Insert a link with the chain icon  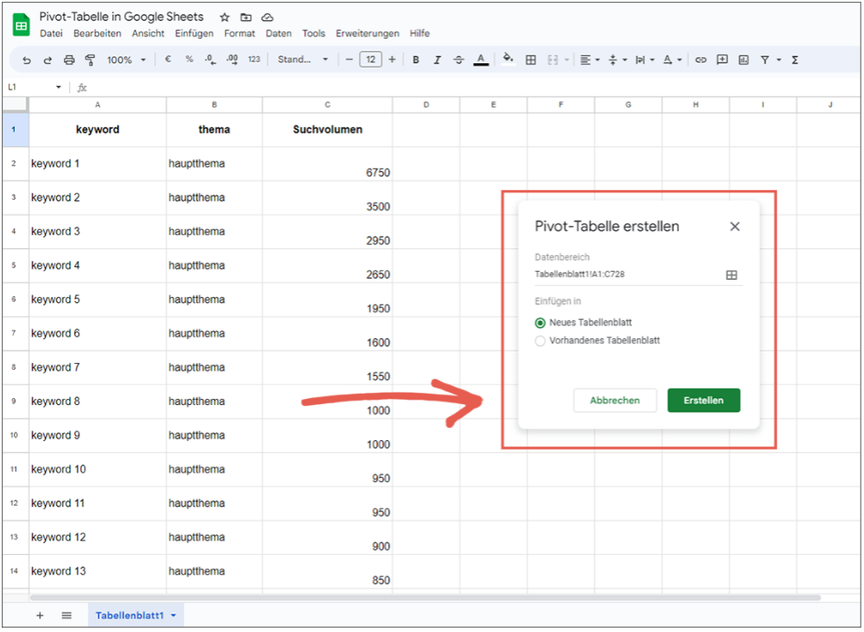click(700, 60)
